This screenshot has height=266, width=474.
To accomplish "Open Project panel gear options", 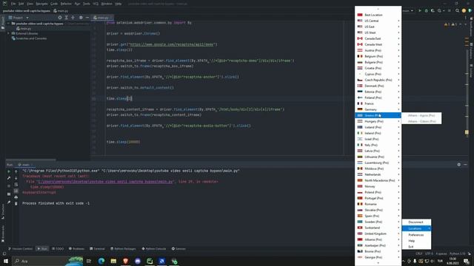I will (81, 18).
